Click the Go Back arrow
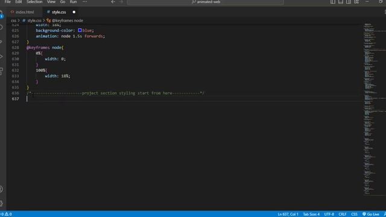386x217 pixels. 113,2
